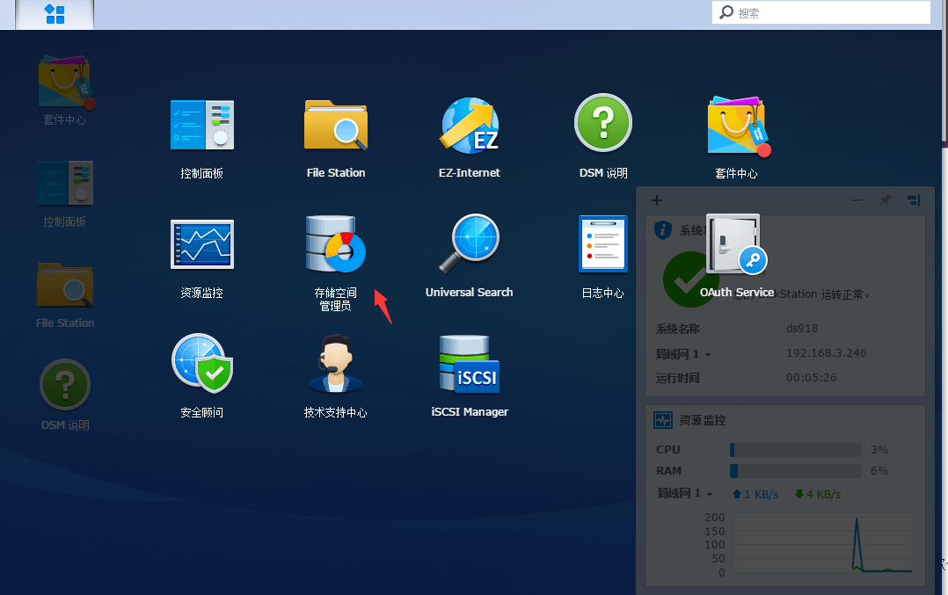Open 套件中心 (Package Center) in menu grid
The height and width of the screenshot is (595, 948).
737,126
